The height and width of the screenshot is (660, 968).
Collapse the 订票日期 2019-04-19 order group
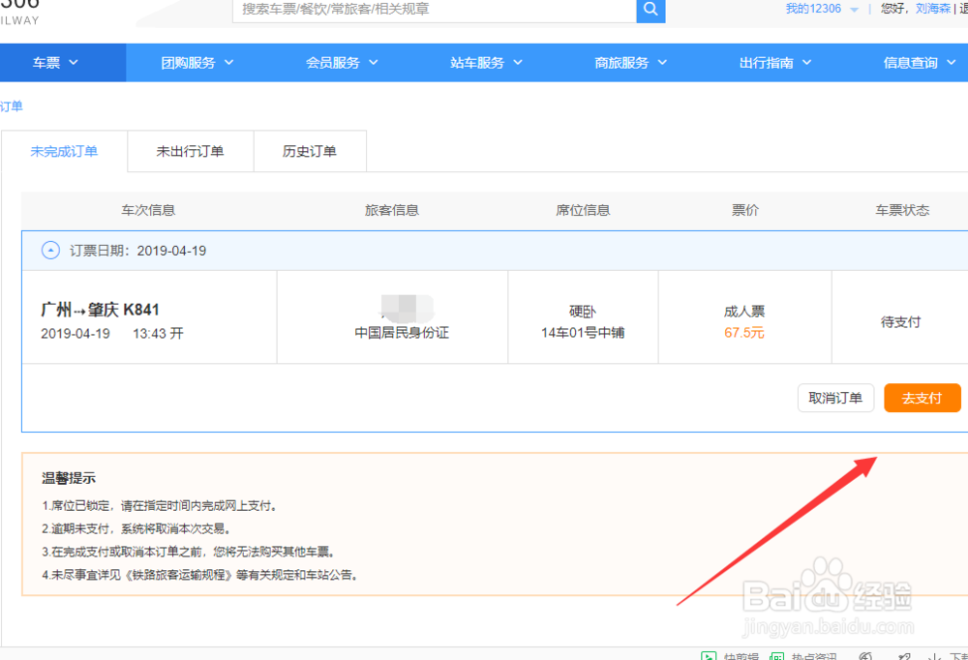50,250
